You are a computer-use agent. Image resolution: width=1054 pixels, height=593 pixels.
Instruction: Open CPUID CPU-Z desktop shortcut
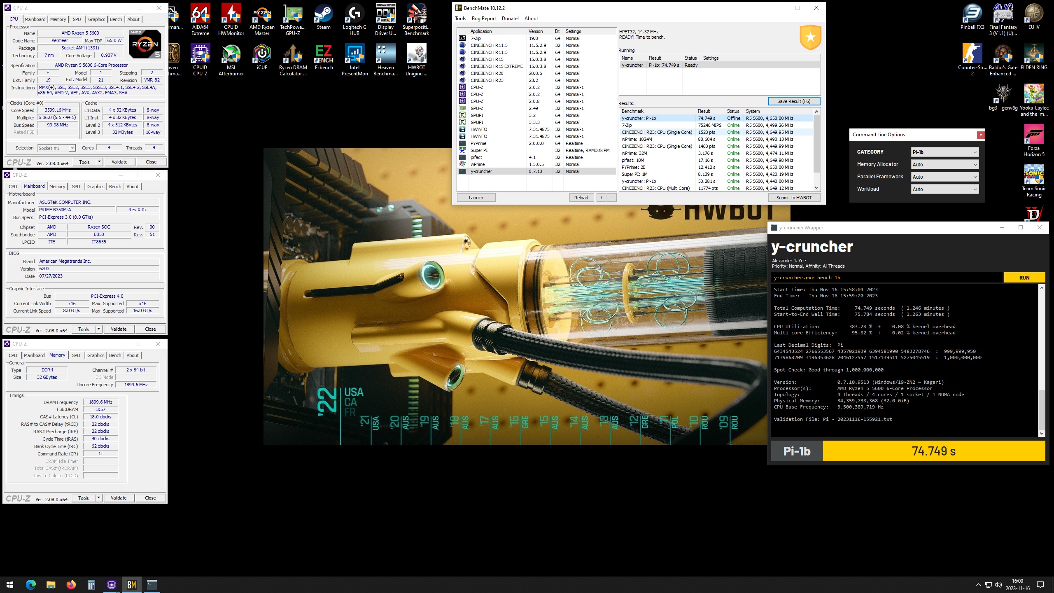[200, 60]
